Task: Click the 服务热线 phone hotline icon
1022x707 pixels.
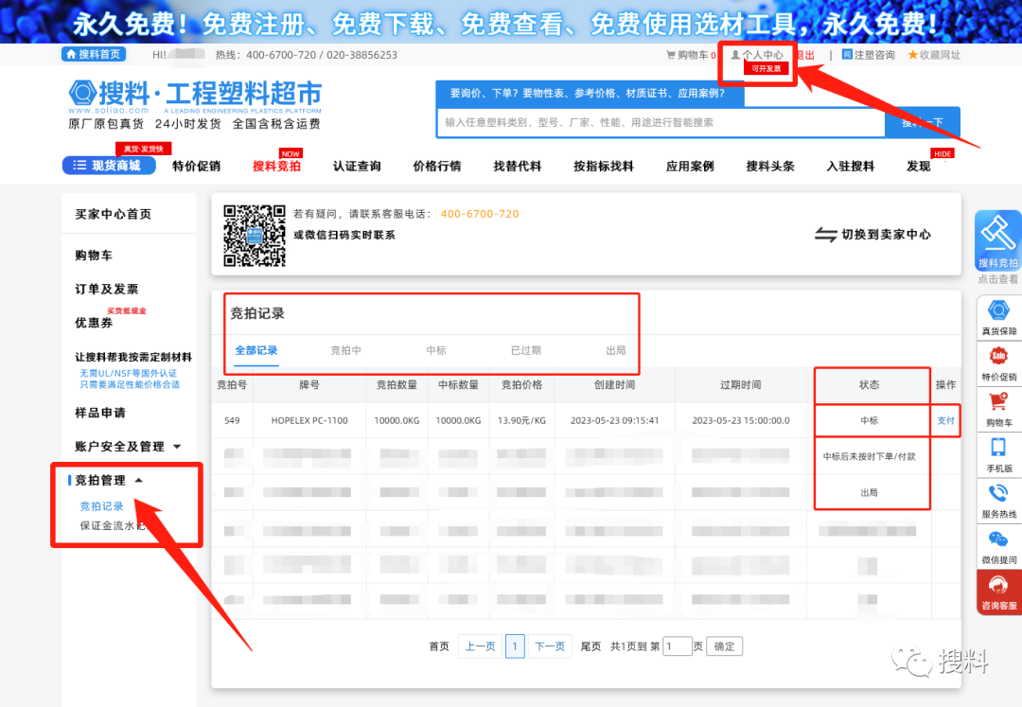Action: [998, 494]
